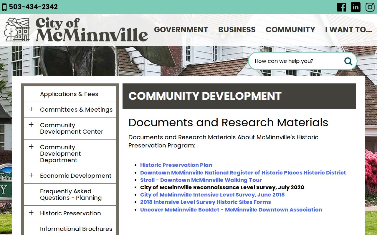Open the BUSINESS menu

point(237,30)
